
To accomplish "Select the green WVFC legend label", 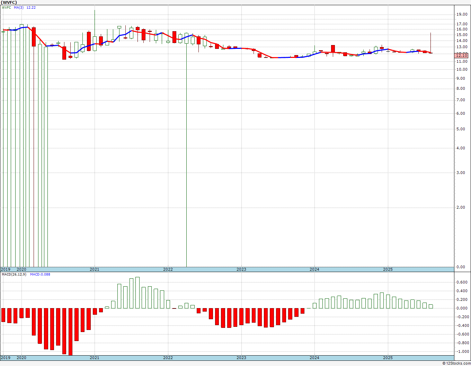I will (x=7, y=7).
